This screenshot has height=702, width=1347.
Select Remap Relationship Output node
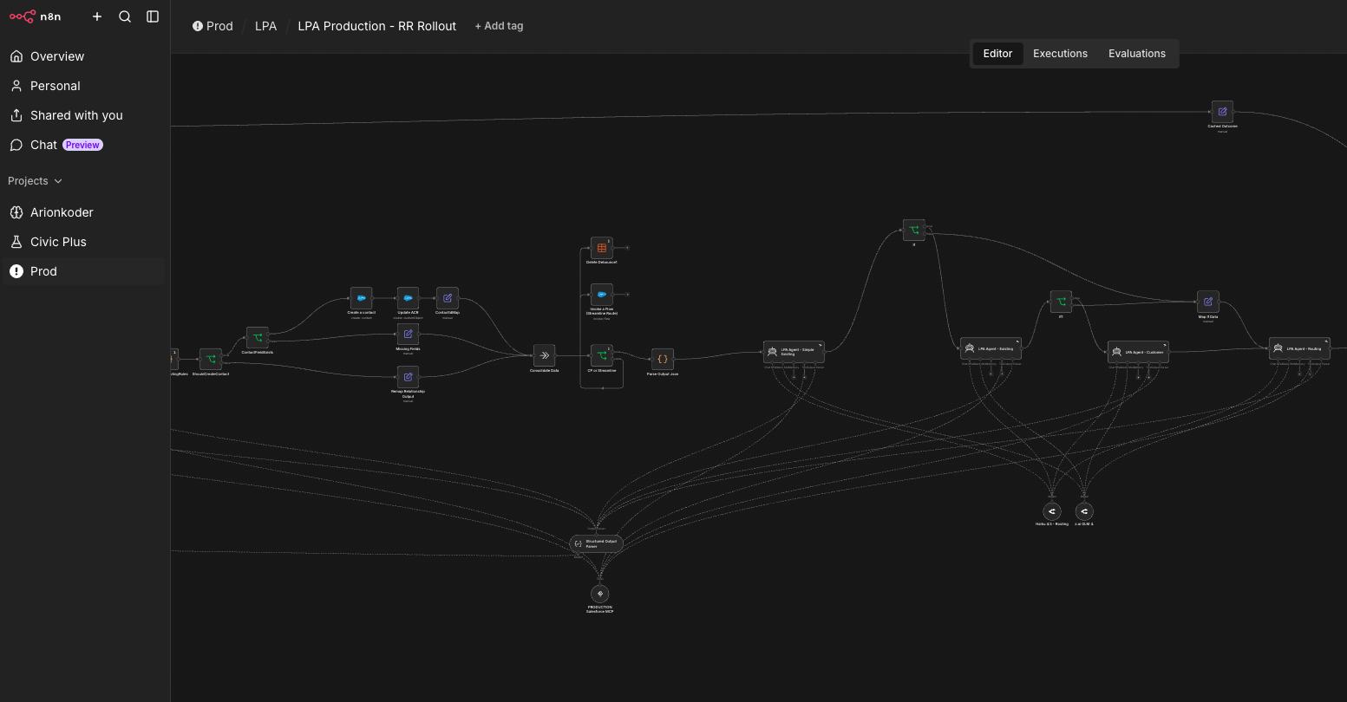pos(408,377)
